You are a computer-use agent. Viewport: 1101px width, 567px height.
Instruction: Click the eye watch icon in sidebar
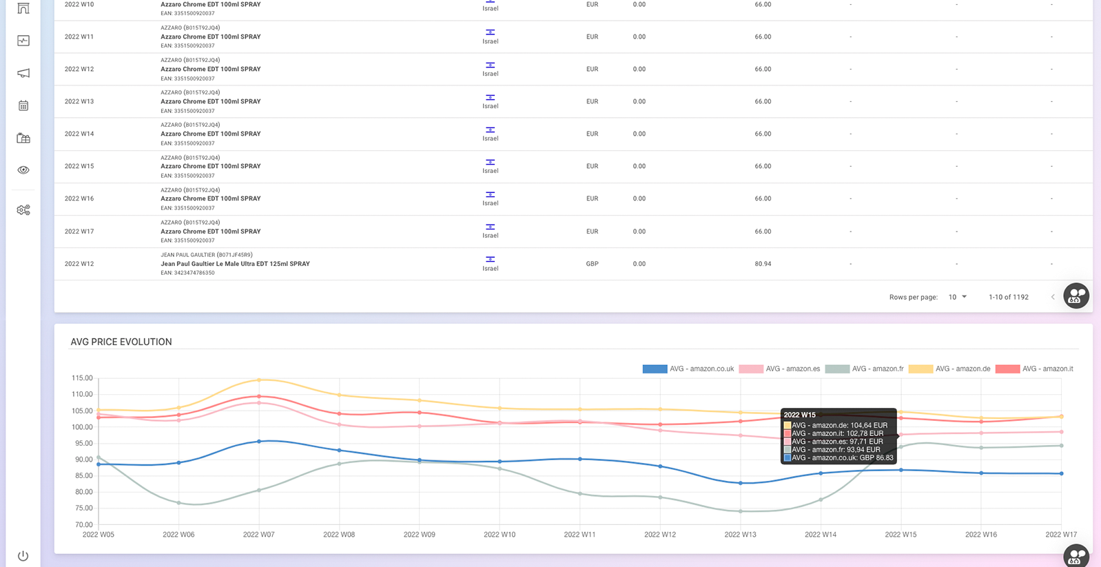[x=23, y=170]
